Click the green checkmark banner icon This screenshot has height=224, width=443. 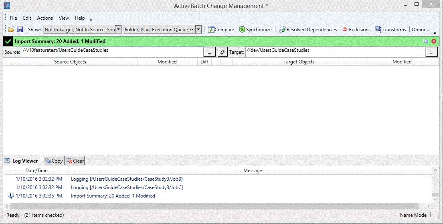[x=8, y=41]
